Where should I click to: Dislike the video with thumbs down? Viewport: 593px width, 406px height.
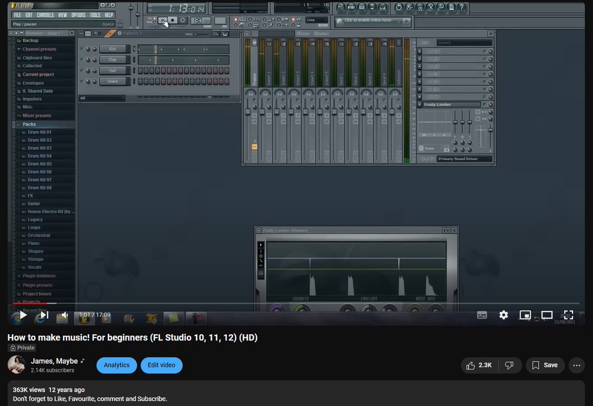click(509, 365)
